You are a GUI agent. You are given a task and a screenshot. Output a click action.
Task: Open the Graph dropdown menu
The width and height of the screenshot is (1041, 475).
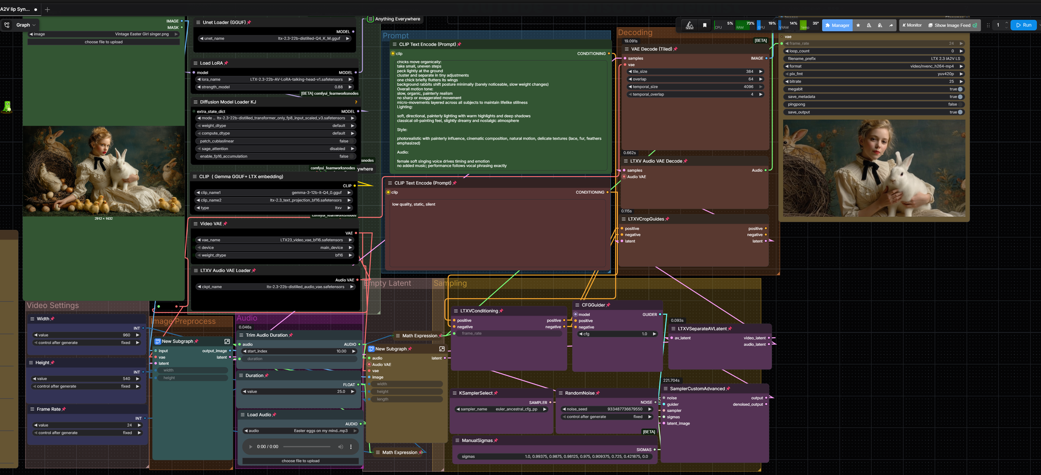tap(26, 25)
